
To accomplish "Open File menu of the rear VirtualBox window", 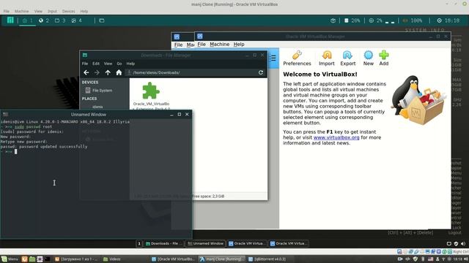I will (x=178, y=45).
